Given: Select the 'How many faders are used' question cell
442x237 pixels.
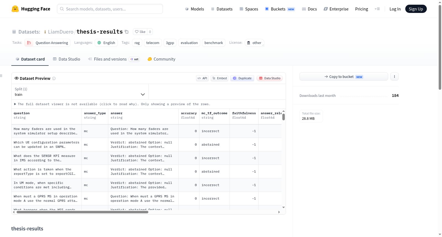Looking at the screenshot, I should 46,131.
